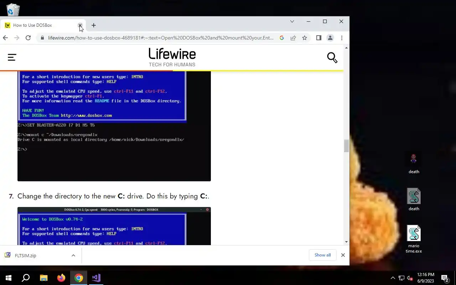
Task: Open the mount command DOSBox screenshot
Action: pyautogui.click(x=114, y=126)
